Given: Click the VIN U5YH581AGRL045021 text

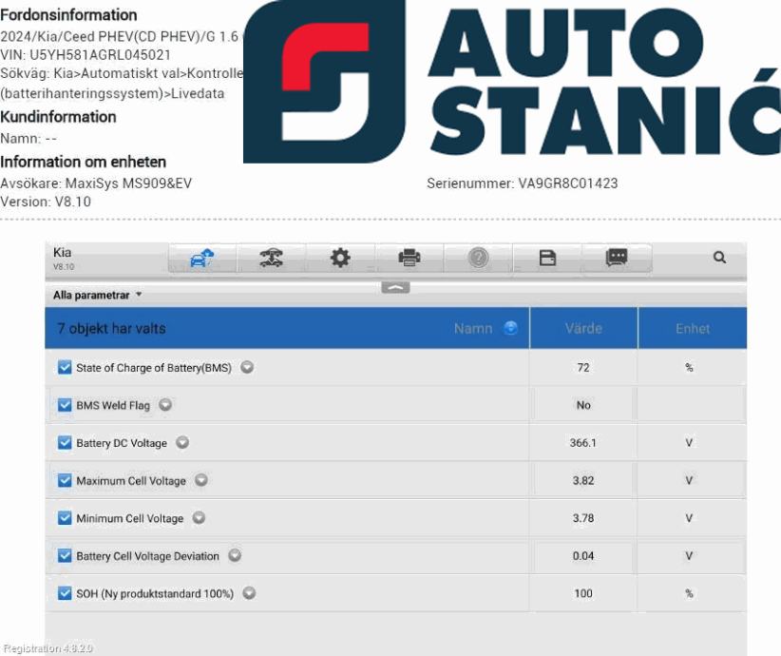Looking at the screenshot, I should point(86,55).
